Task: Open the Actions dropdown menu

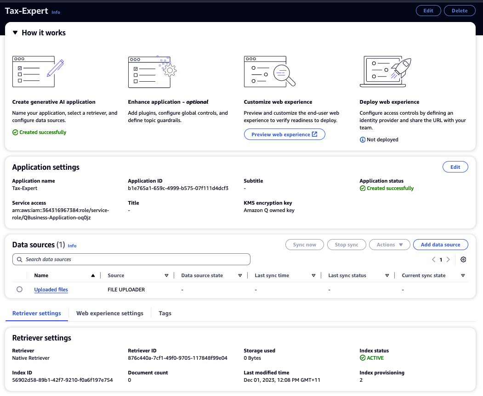Action: click(390, 245)
